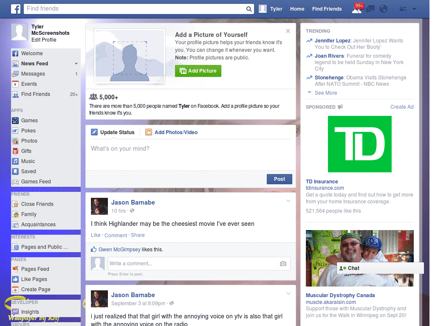435x326 pixels.
Task: Open Joan Rivers trending topic
Action: coord(329,56)
